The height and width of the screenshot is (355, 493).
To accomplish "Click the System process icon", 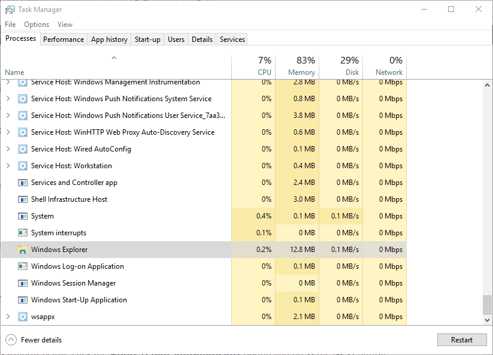I will click(x=23, y=216).
